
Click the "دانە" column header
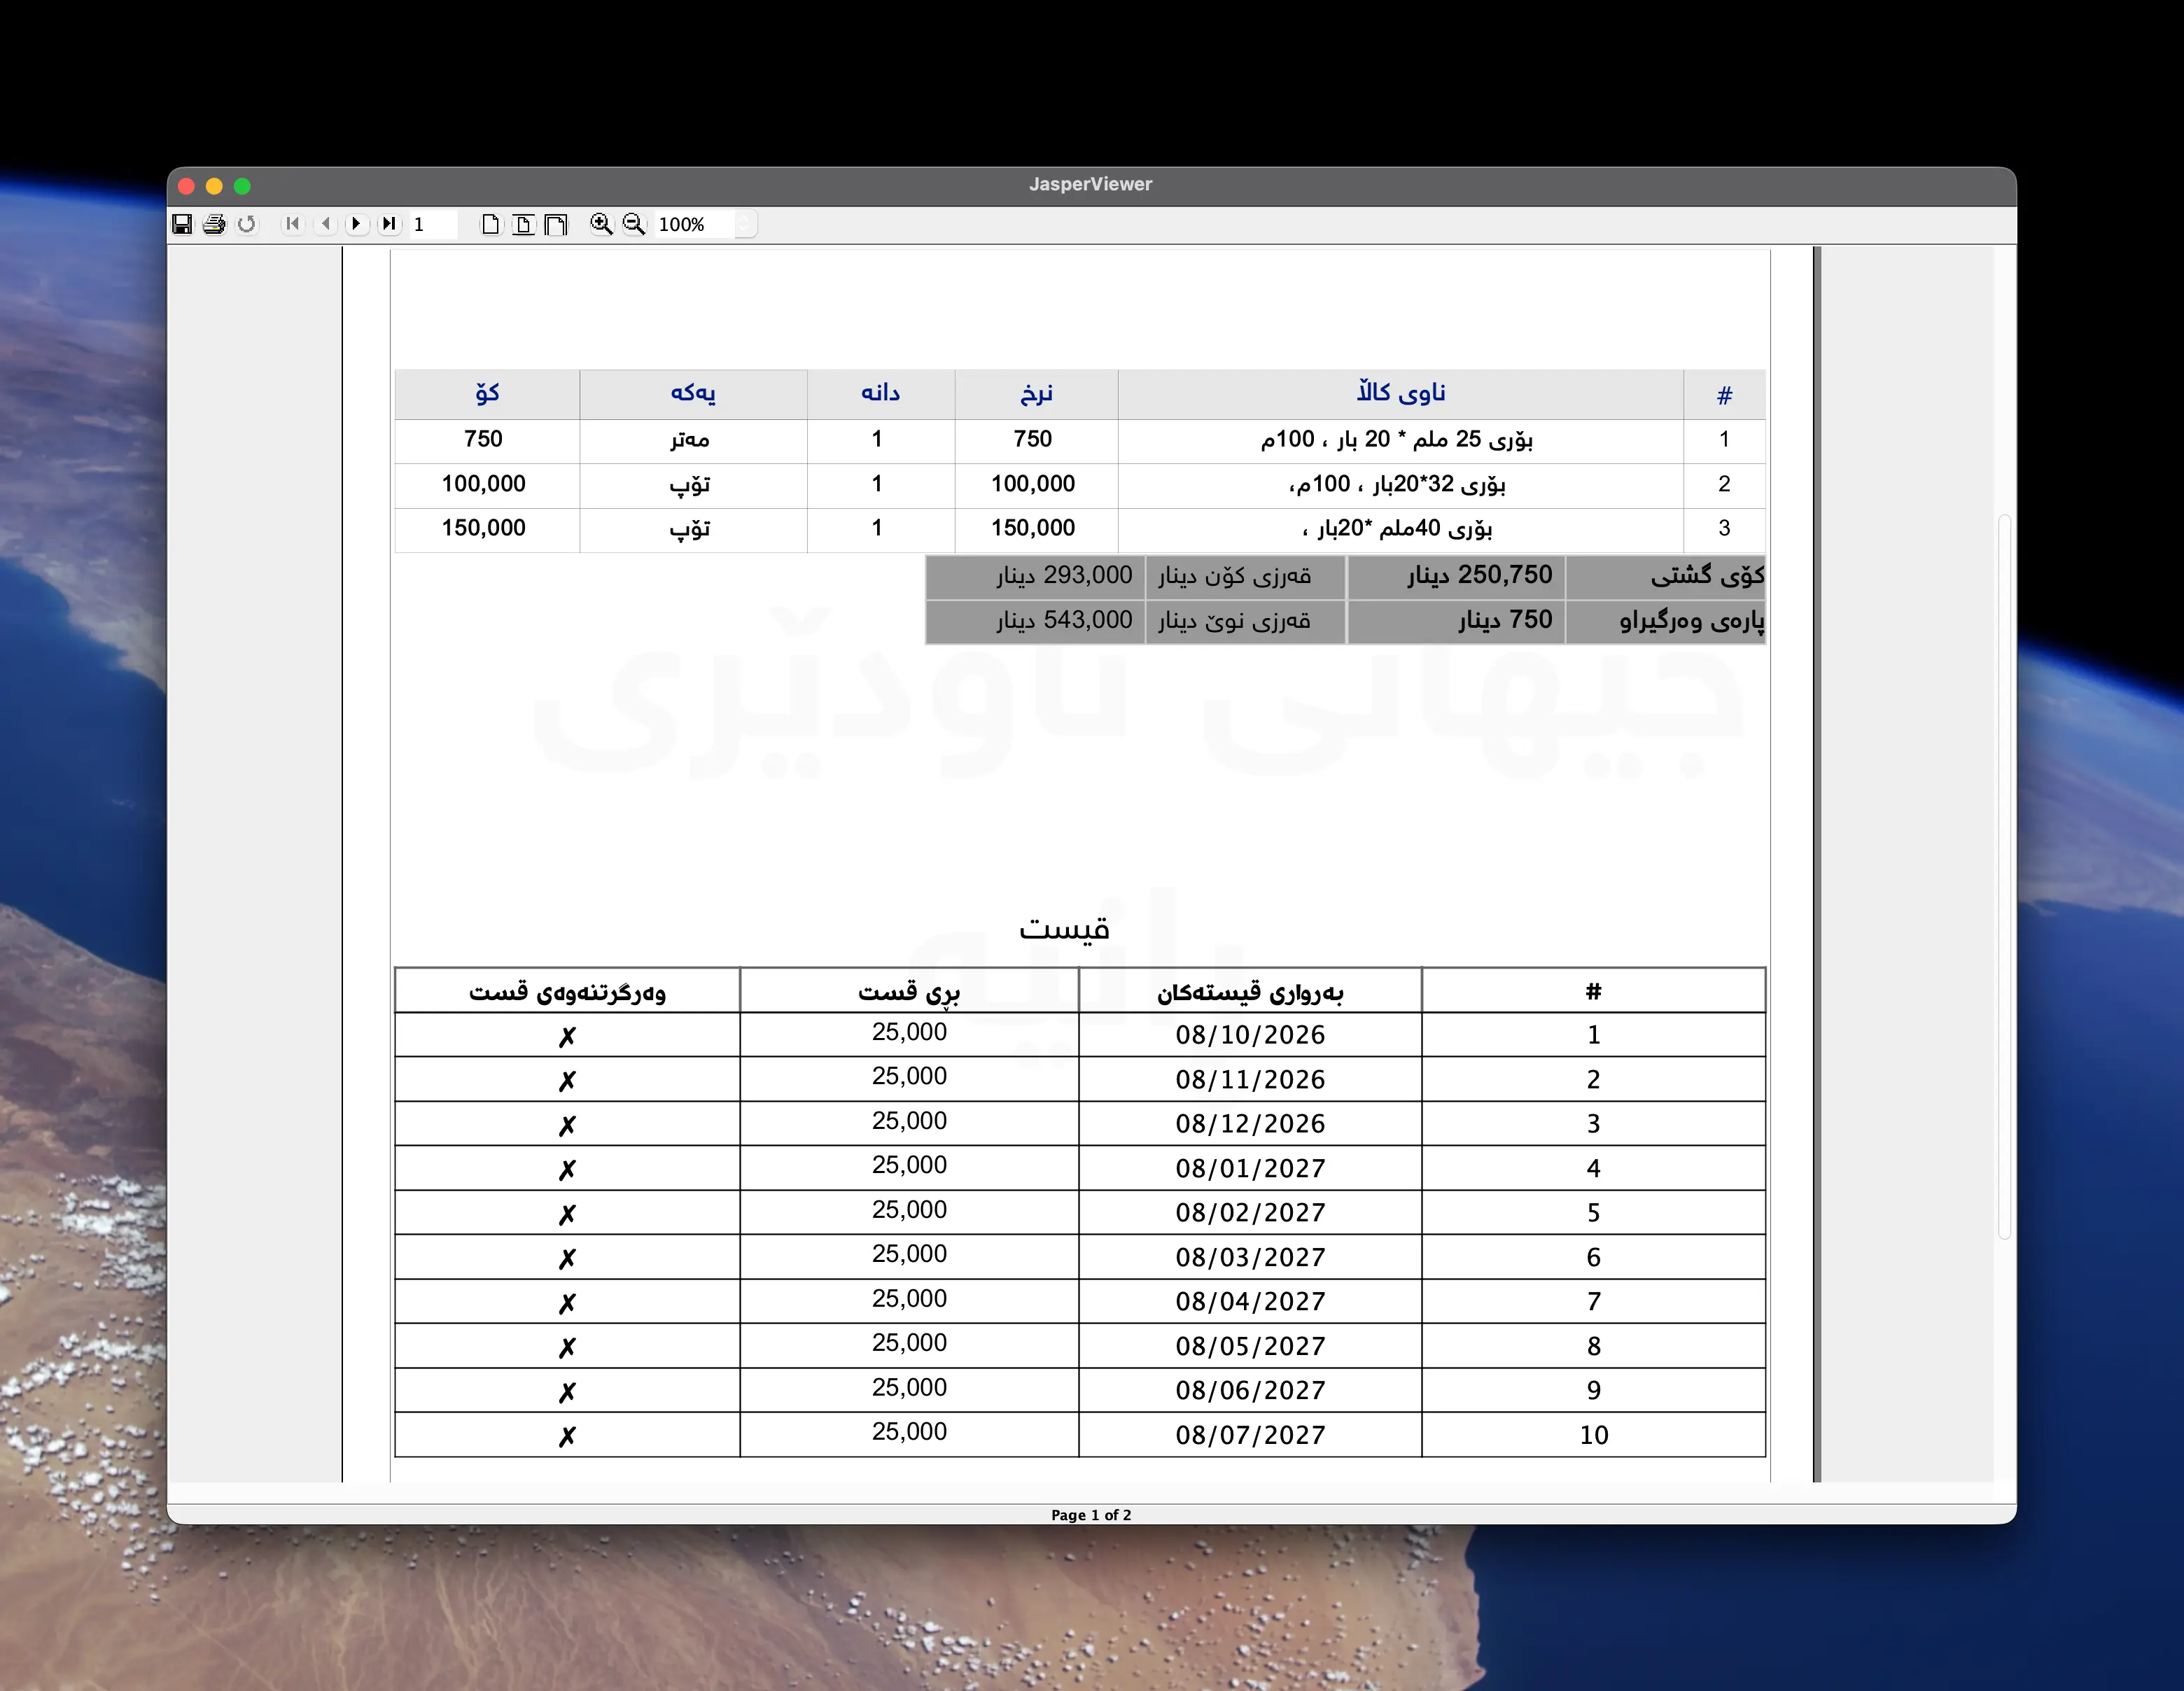tap(881, 393)
